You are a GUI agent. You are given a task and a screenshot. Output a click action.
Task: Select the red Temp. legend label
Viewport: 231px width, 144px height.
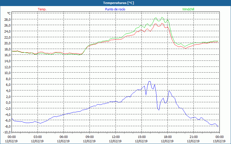[42, 9]
